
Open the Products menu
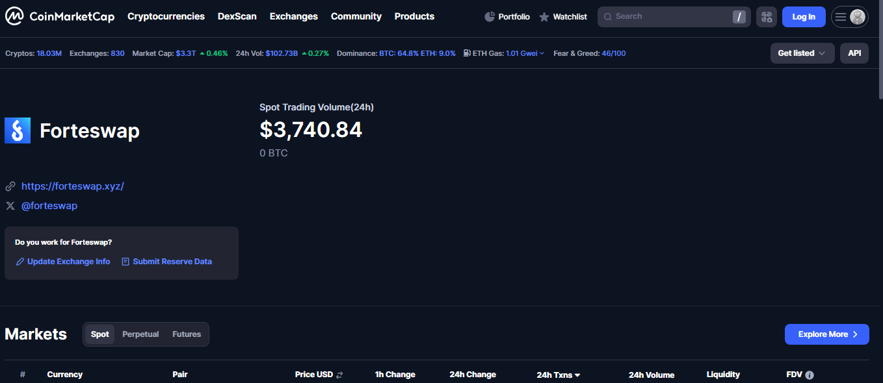[414, 16]
